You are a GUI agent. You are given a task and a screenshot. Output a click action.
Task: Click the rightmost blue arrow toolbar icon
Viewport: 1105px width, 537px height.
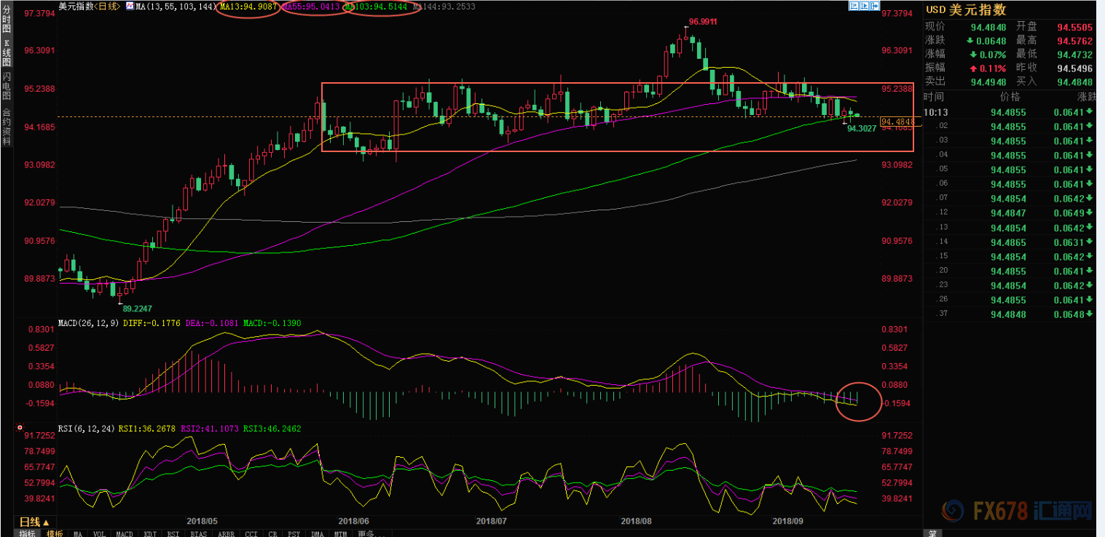click(876, 7)
